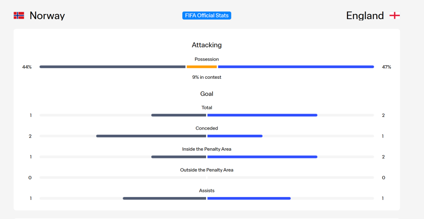Click the orange in-contest possession segment
Screen dimensions: 424x219
tap(202, 67)
